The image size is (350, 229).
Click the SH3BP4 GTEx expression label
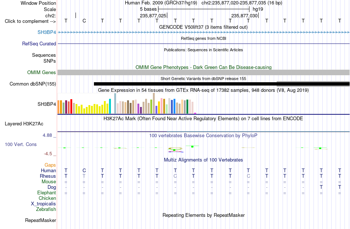47,104
